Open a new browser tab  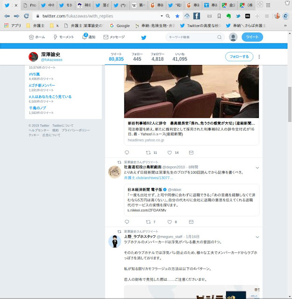pos(260,4)
